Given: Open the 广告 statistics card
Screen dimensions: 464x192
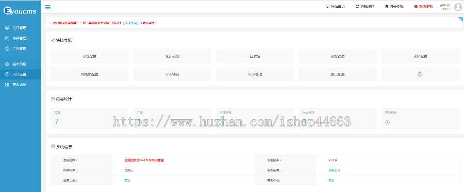Looking at the screenshot, I should (x=172, y=118).
